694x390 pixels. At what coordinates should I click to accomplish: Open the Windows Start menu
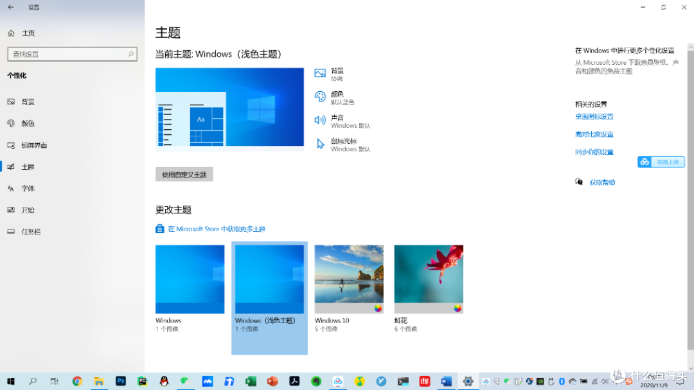[x=11, y=381]
